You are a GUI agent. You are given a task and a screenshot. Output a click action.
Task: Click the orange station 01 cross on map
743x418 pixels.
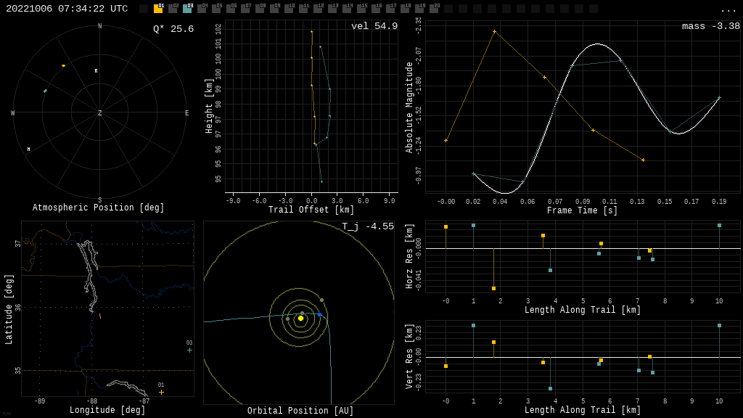(x=161, y=392)
